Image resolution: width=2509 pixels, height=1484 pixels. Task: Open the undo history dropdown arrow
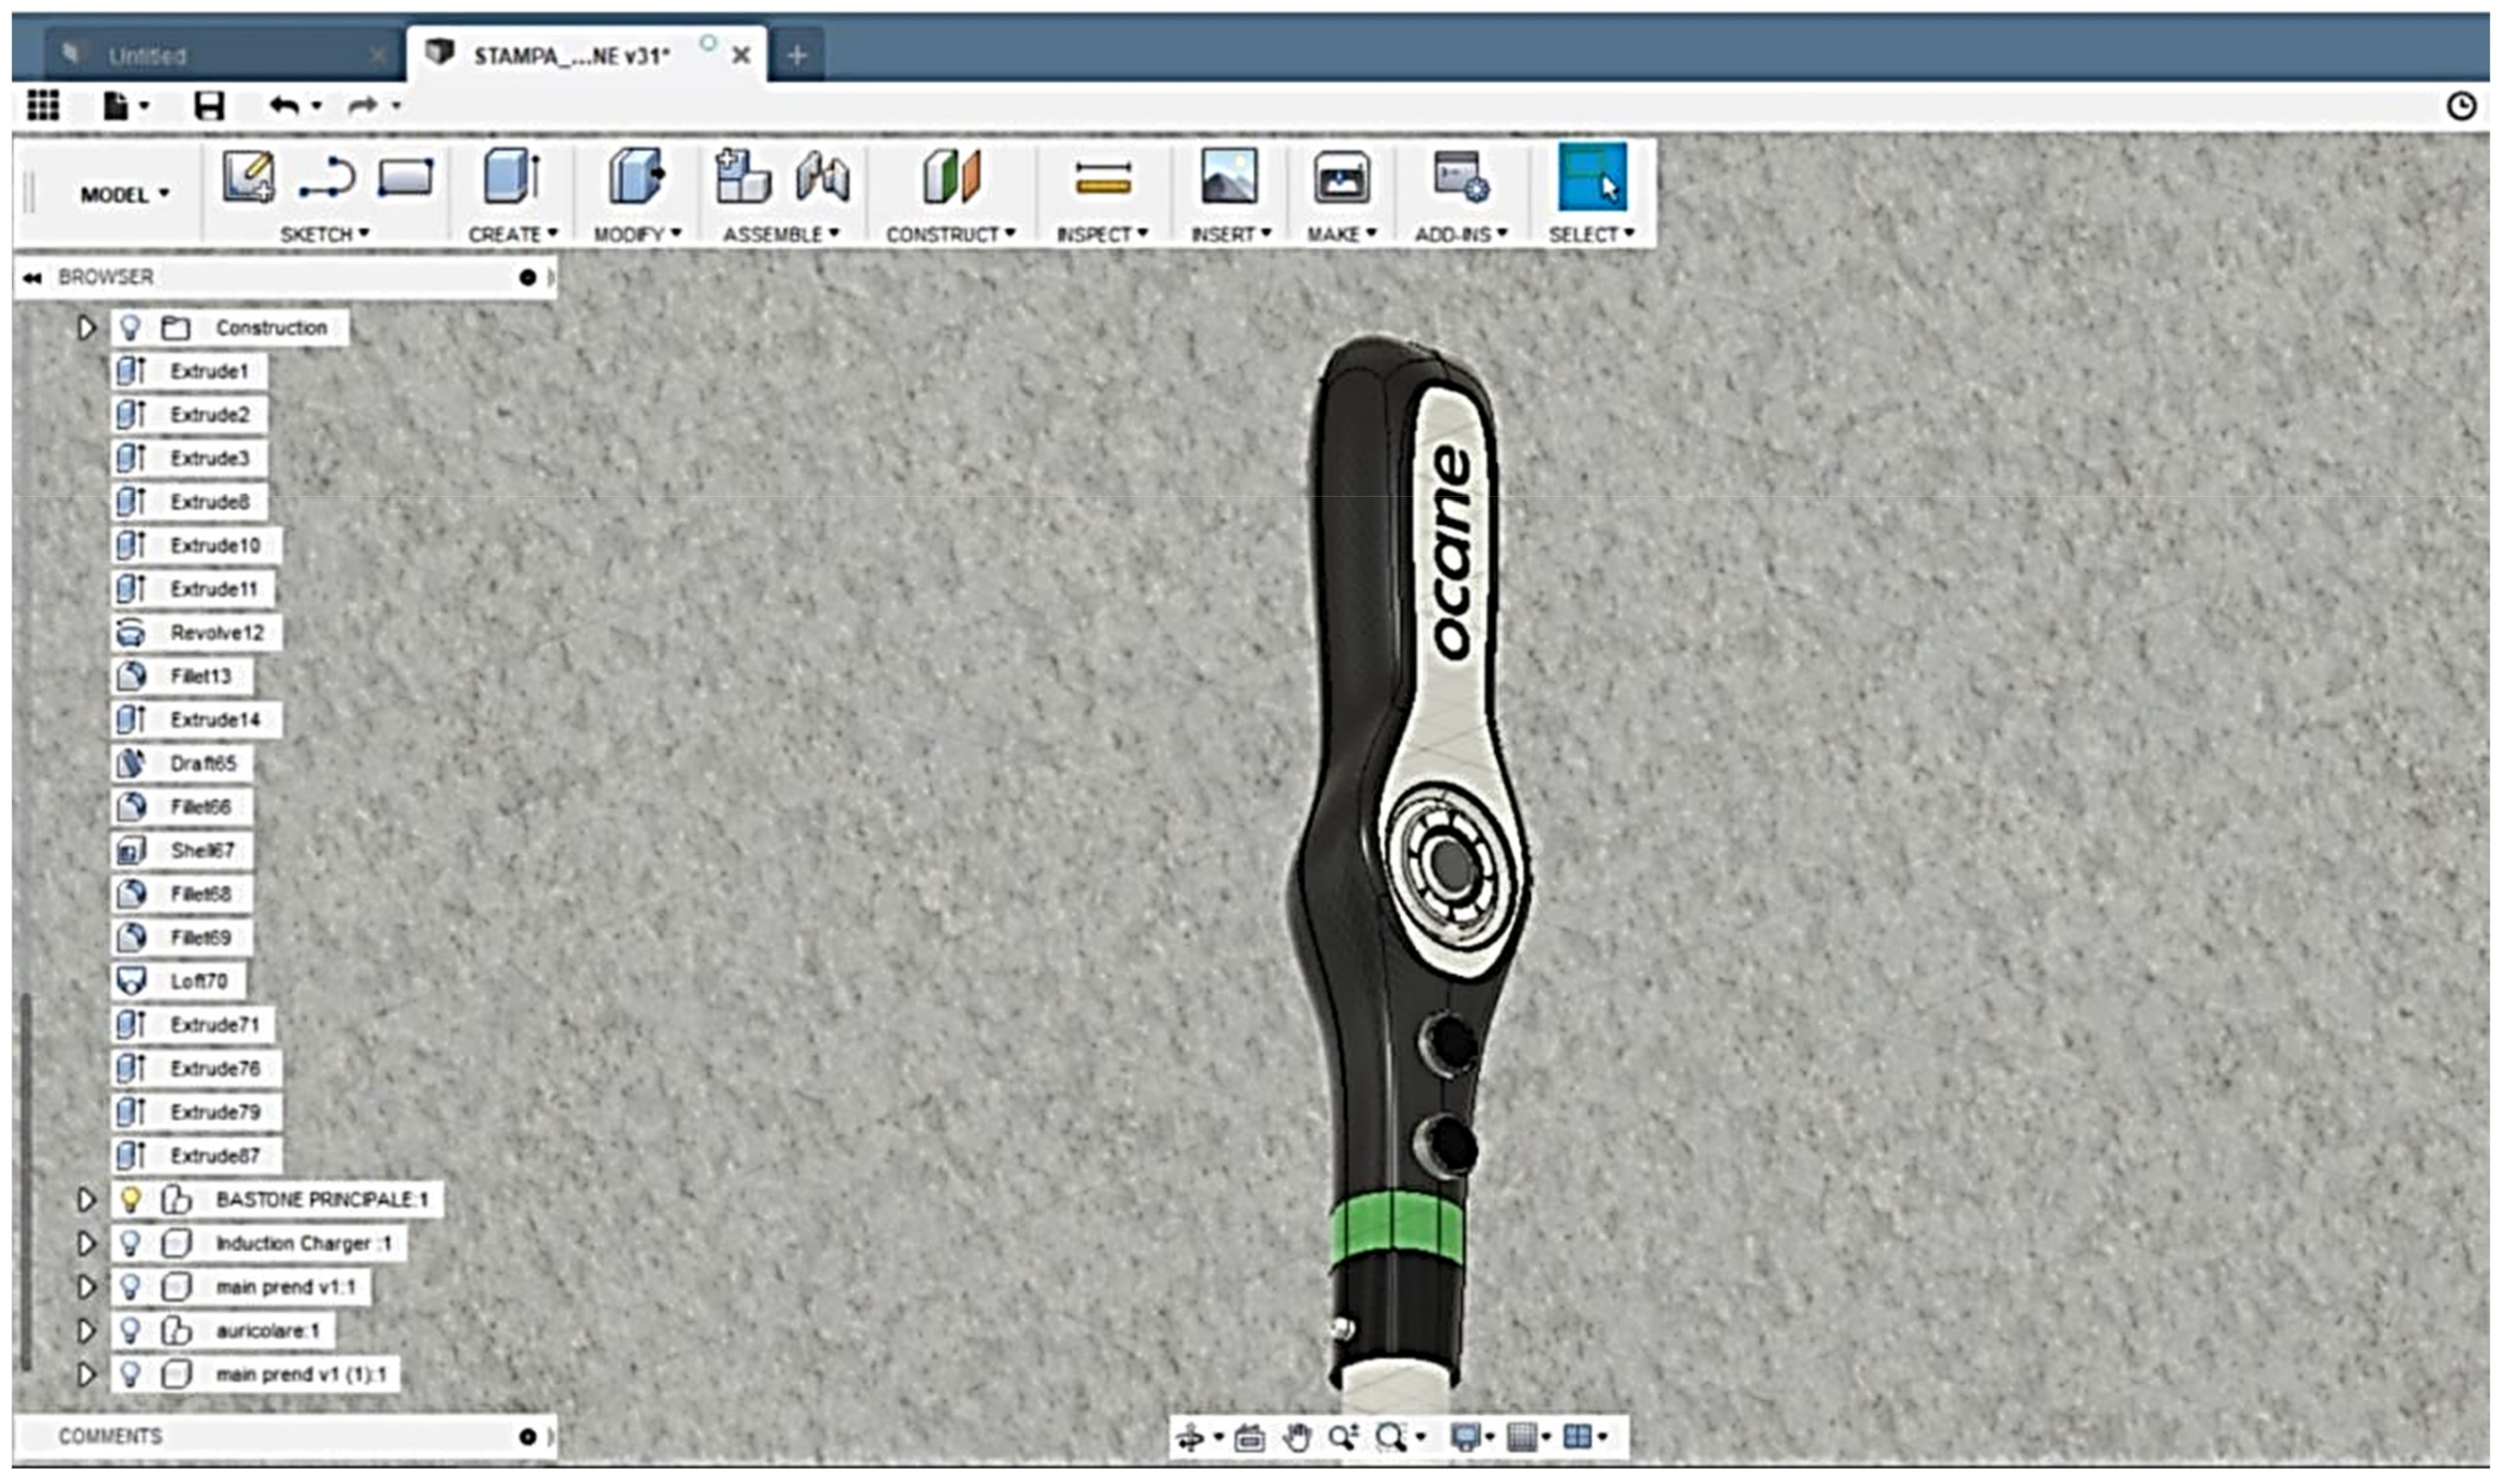(x=317, y=106)
